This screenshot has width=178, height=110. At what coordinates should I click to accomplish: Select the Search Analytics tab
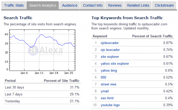coord(43,5)
